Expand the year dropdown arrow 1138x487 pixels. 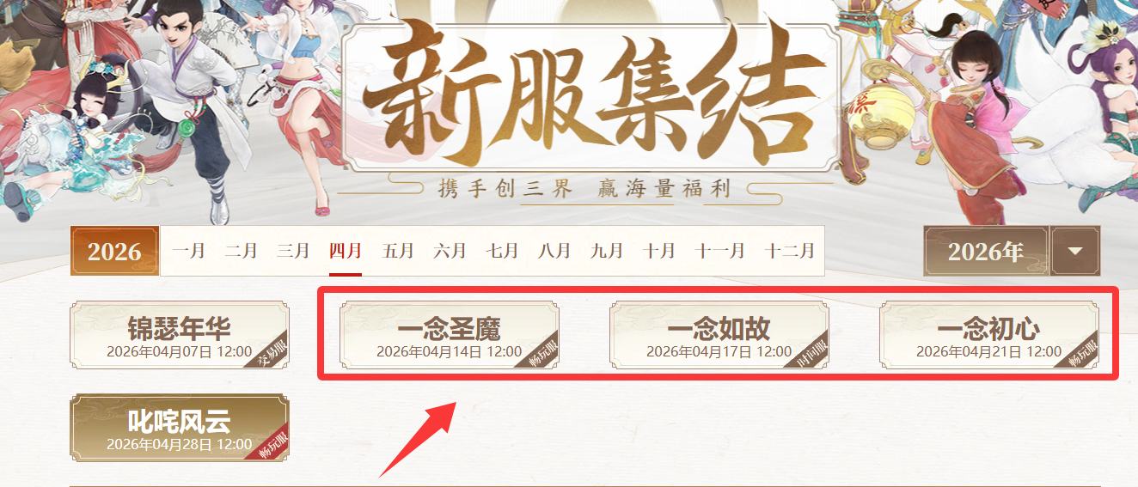[1075, 252]
